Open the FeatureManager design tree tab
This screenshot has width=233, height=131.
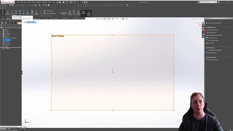click(2, 23)
